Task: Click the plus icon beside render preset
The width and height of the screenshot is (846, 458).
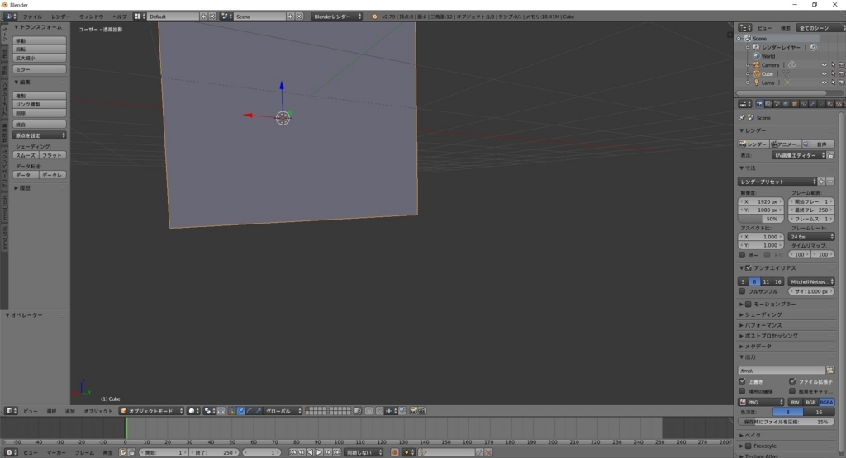Action: (x=821, y=182)
